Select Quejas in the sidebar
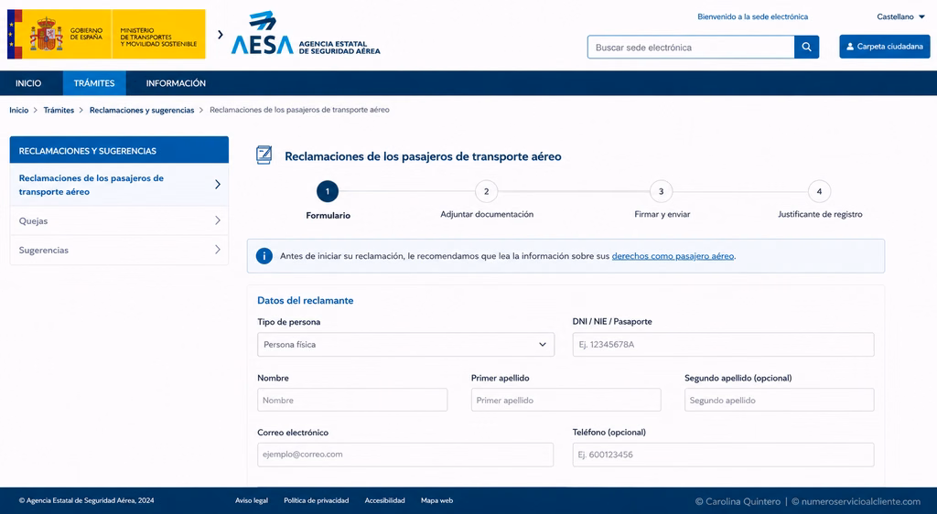 [x=119, y=221]
